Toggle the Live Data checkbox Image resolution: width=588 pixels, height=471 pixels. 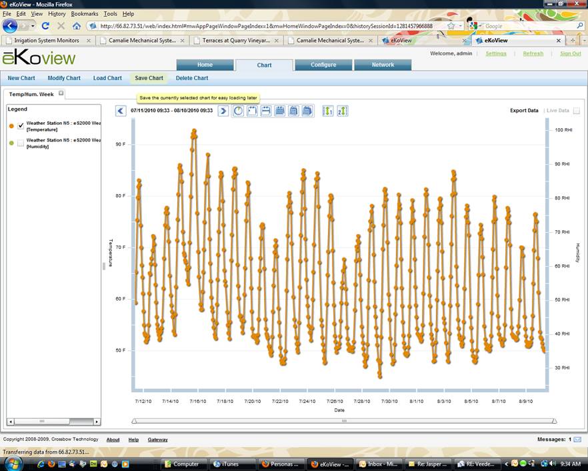coord(577,111)
